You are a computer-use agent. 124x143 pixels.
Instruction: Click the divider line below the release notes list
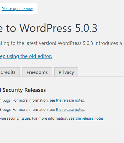pos(62,125)
